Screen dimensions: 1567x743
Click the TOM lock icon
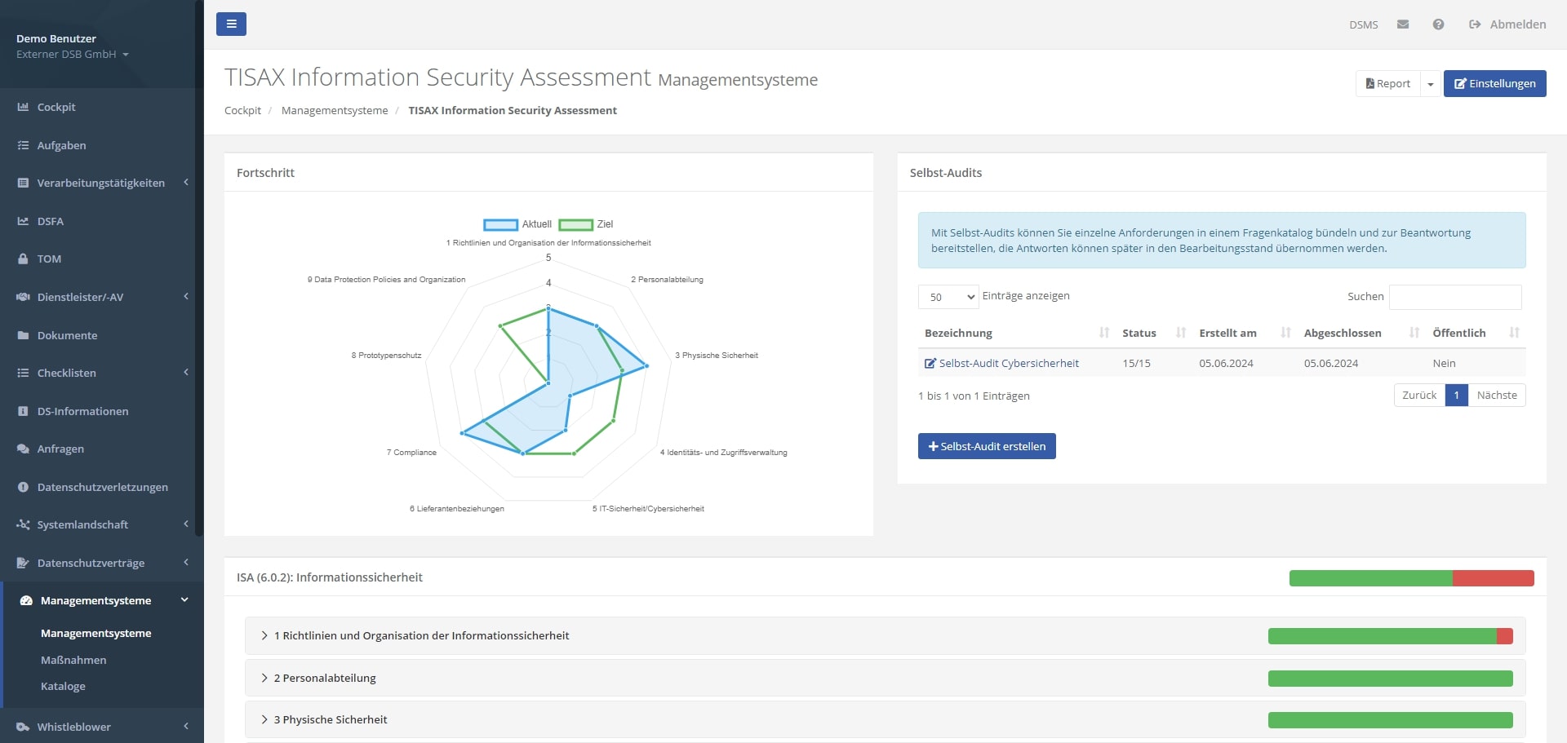click(23, 259)
